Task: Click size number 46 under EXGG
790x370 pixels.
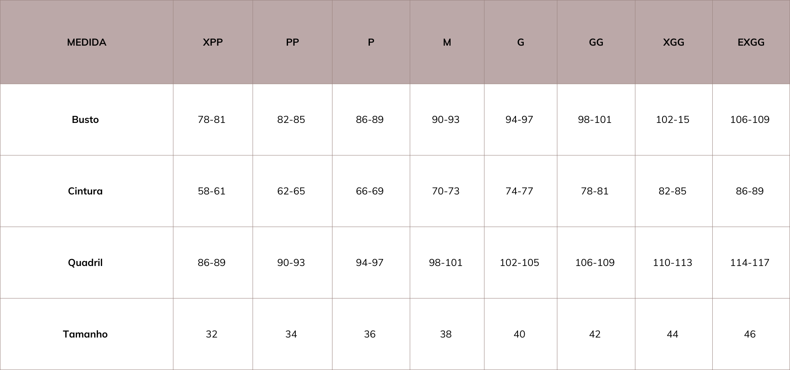Action: click(x=750, y=334)
